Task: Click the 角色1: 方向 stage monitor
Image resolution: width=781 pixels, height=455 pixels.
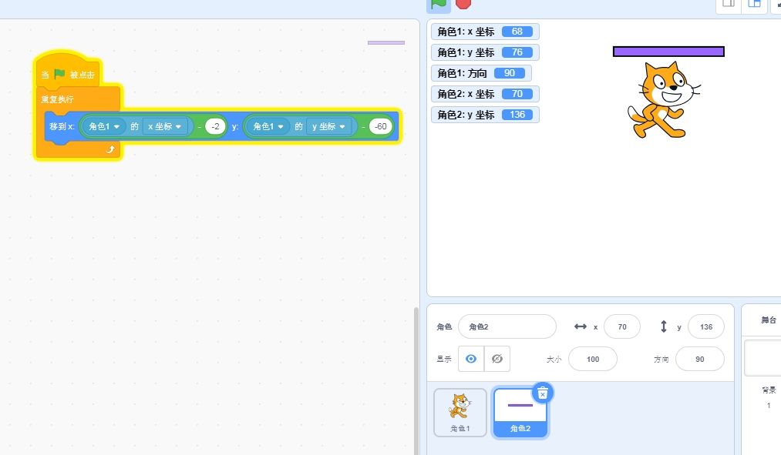Action: point(481,73)
